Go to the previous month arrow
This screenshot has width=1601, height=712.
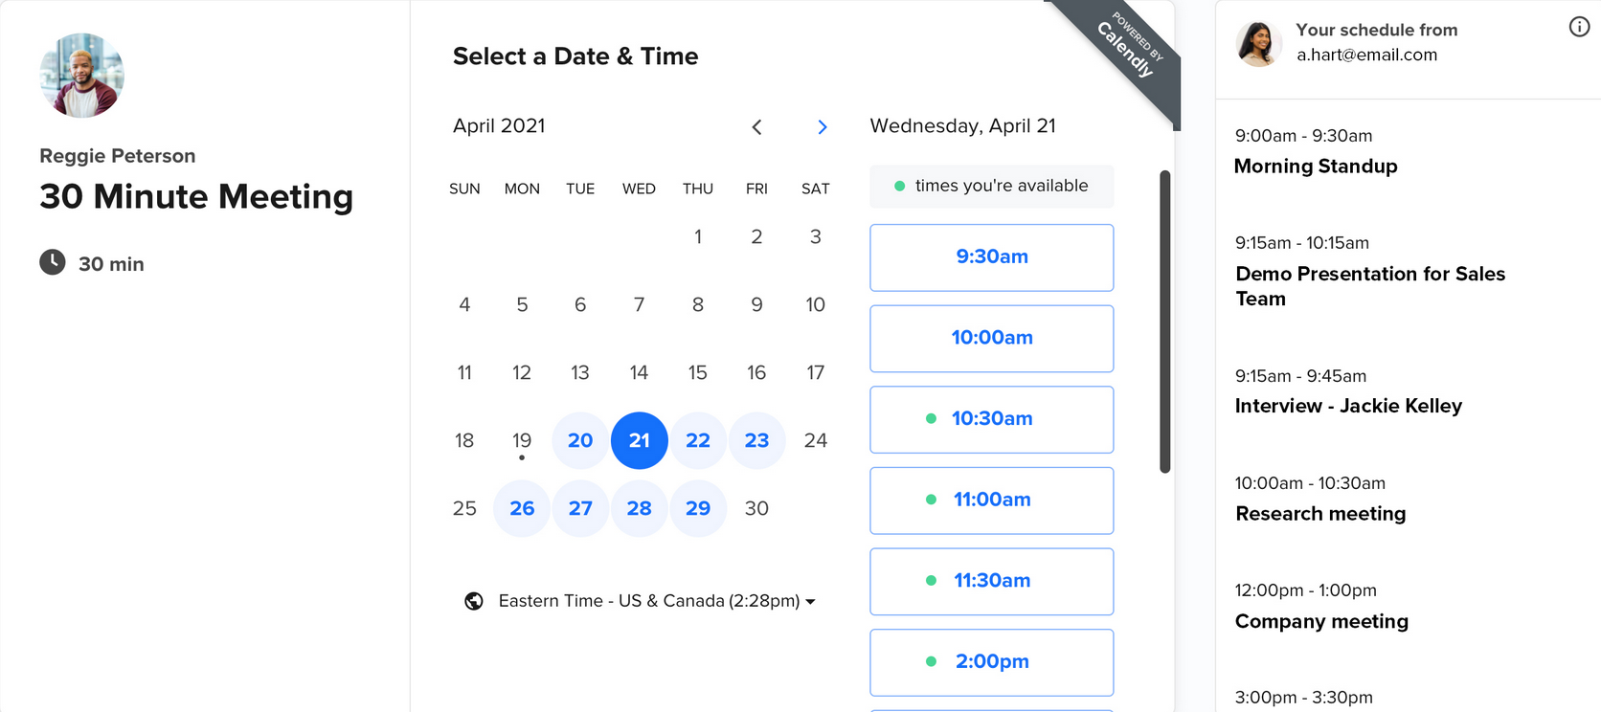(x=756, y=127)
